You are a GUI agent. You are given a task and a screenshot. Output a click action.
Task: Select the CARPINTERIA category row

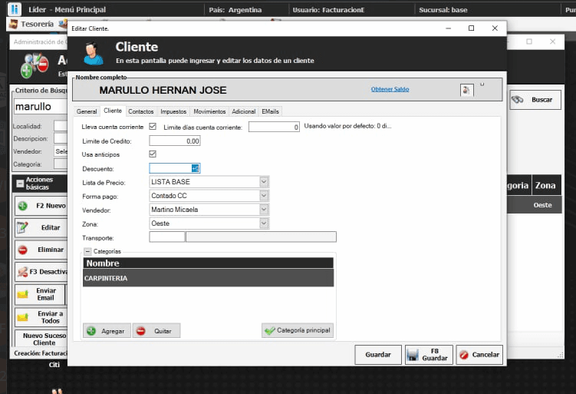tap(208, 278)
